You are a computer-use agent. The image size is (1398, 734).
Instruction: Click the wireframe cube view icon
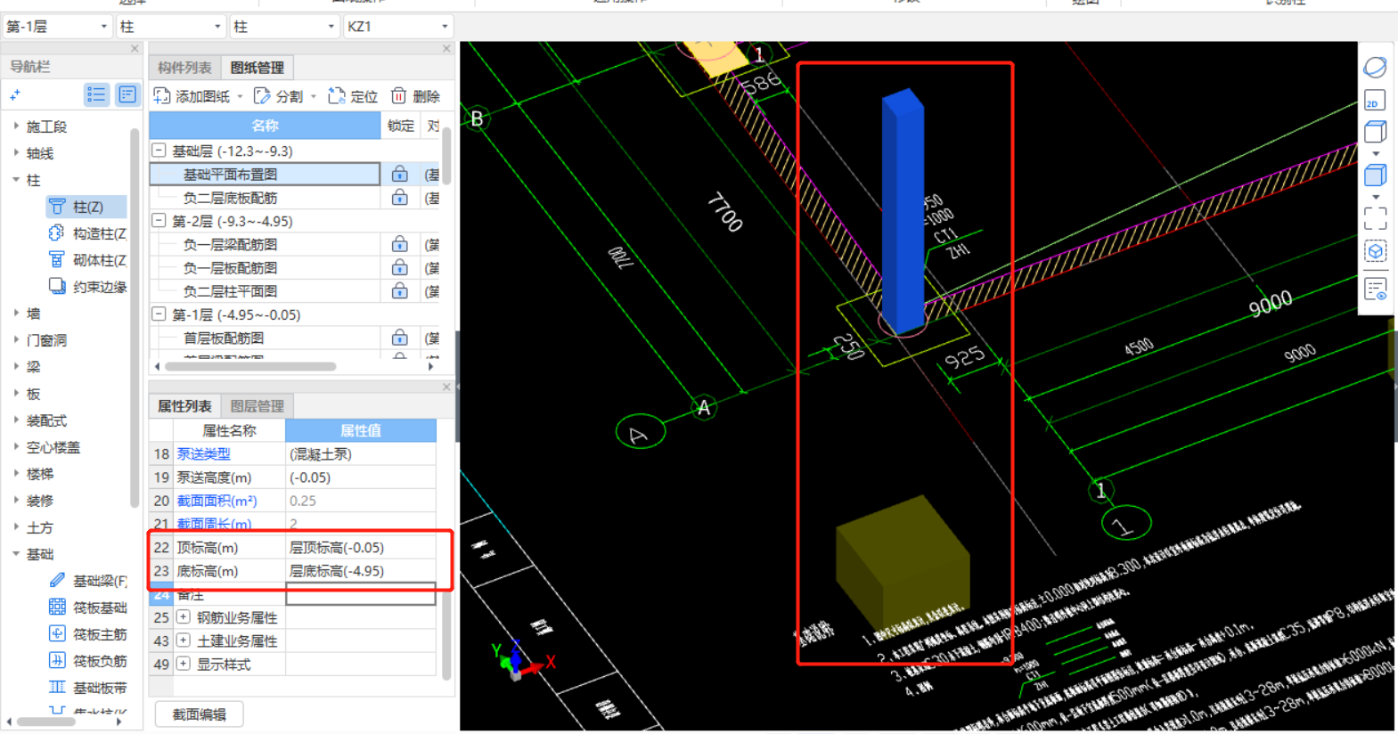click(1375, 132)
